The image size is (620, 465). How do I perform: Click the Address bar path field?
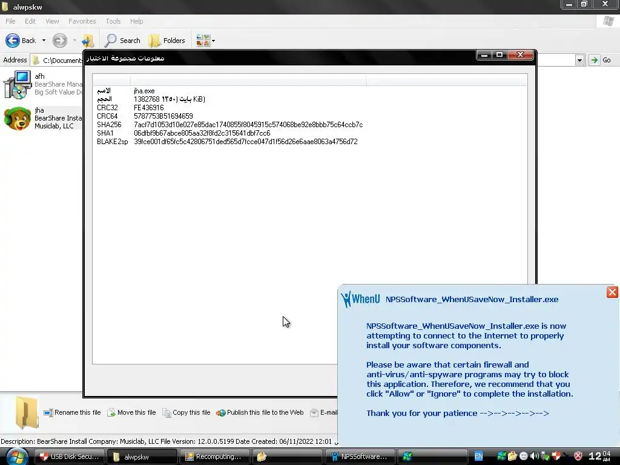tap(58, 60)
